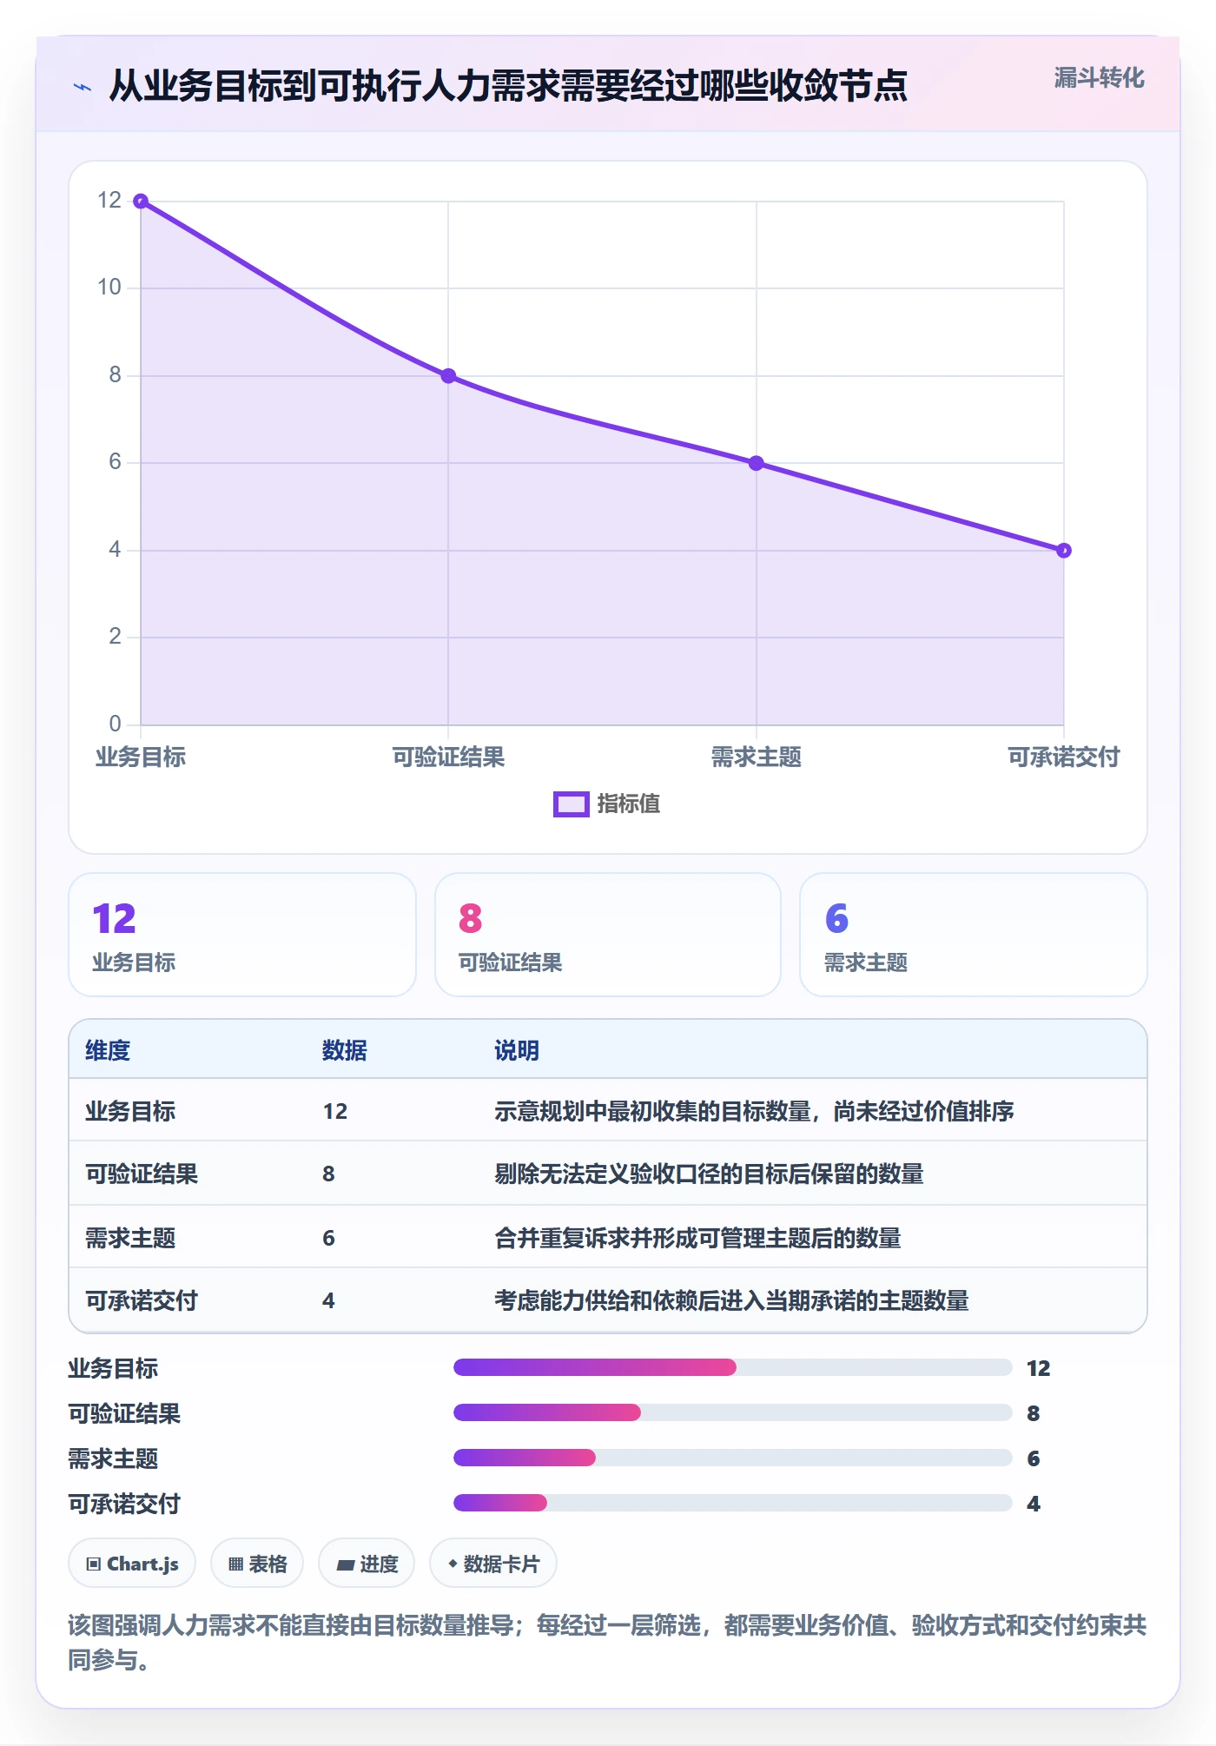Click the 可承诺交付 x-axis label
Image resolution: width=1216 pixels, height=1746 pixels.
pyautogui.click(x=1064, y=757)
